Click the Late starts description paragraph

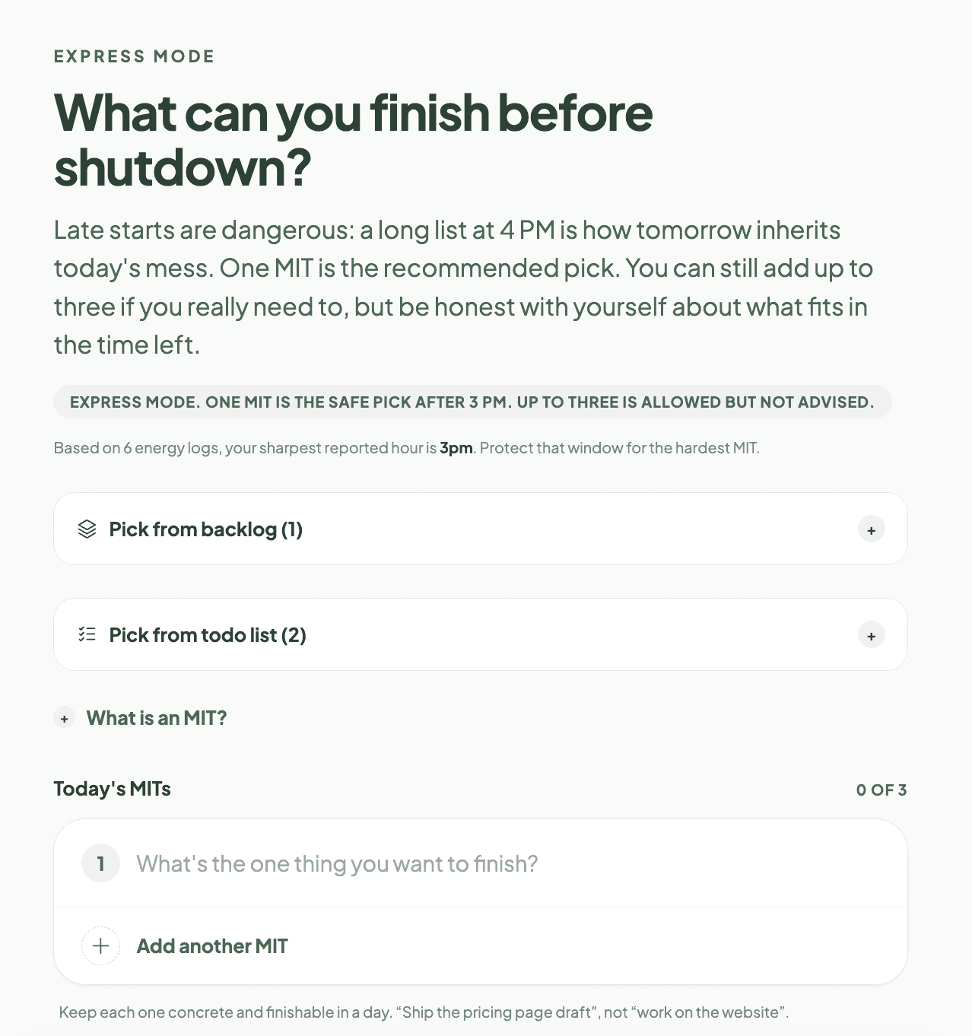[x=464, y=288]
